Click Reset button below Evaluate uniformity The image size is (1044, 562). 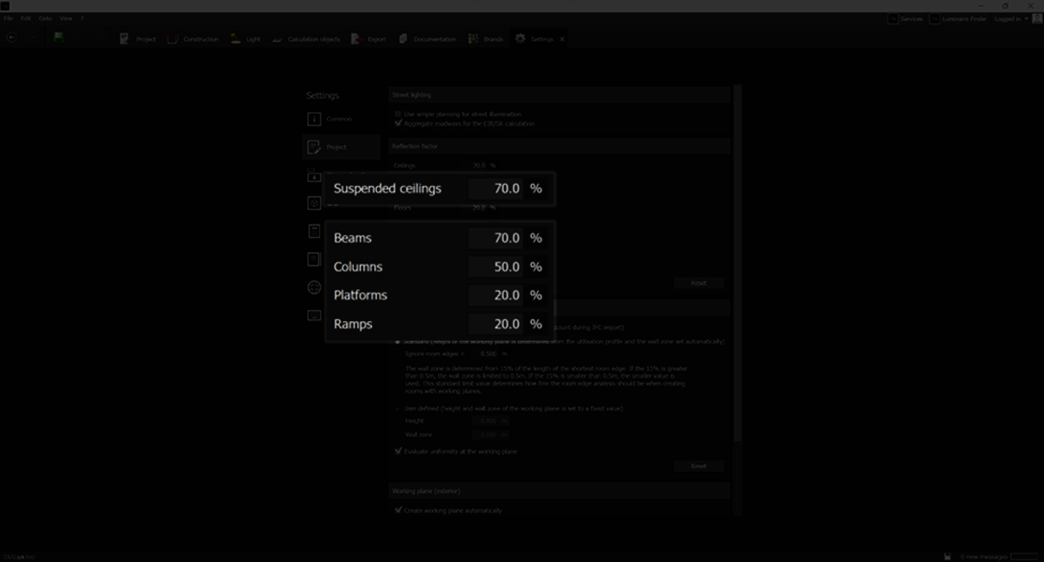[x=698, y=466]
